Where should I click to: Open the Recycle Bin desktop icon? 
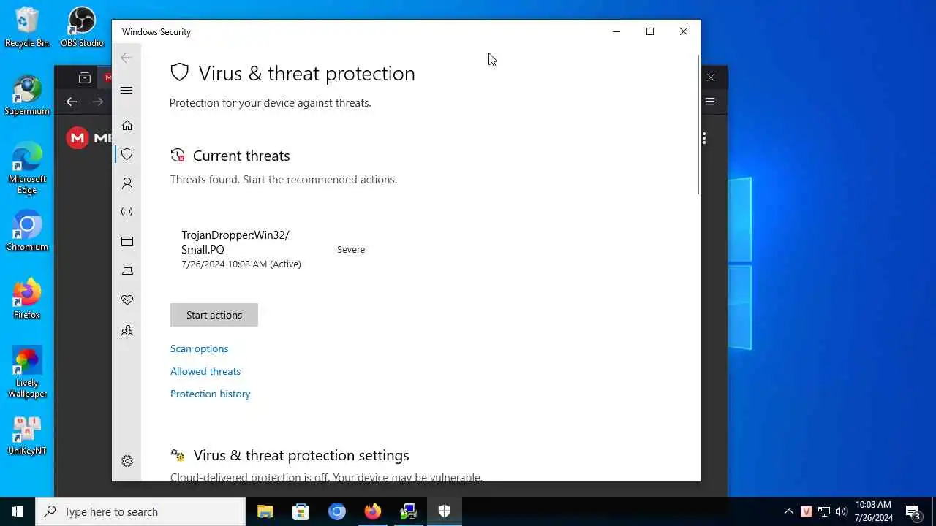coord(27,27)
